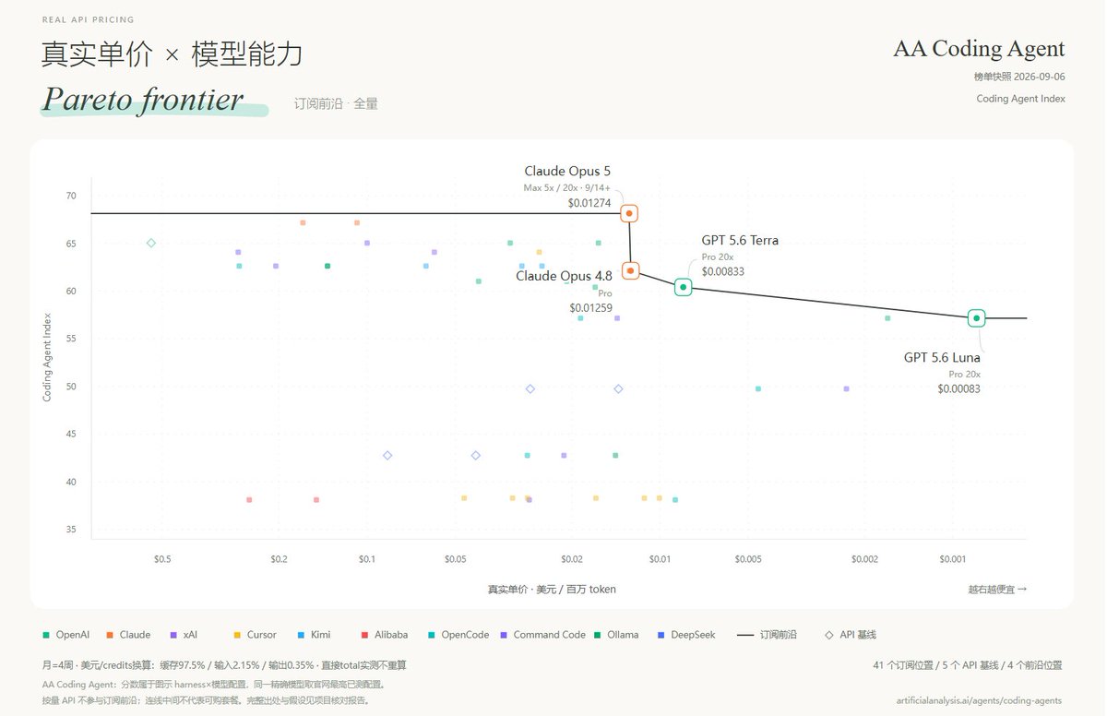Click 'Coding Agent Index' under the snapshot date

click(1021, 99)
